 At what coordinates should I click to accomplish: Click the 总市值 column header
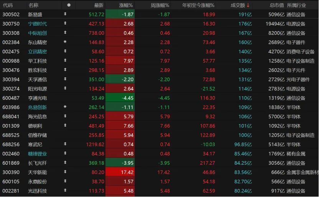tap(276, 5)
